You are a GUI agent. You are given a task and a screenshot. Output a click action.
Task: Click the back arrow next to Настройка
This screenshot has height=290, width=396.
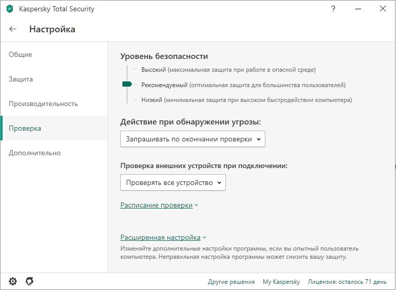coord(13,29)
